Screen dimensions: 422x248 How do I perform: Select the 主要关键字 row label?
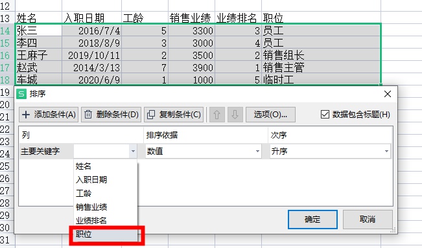(40, 151)
